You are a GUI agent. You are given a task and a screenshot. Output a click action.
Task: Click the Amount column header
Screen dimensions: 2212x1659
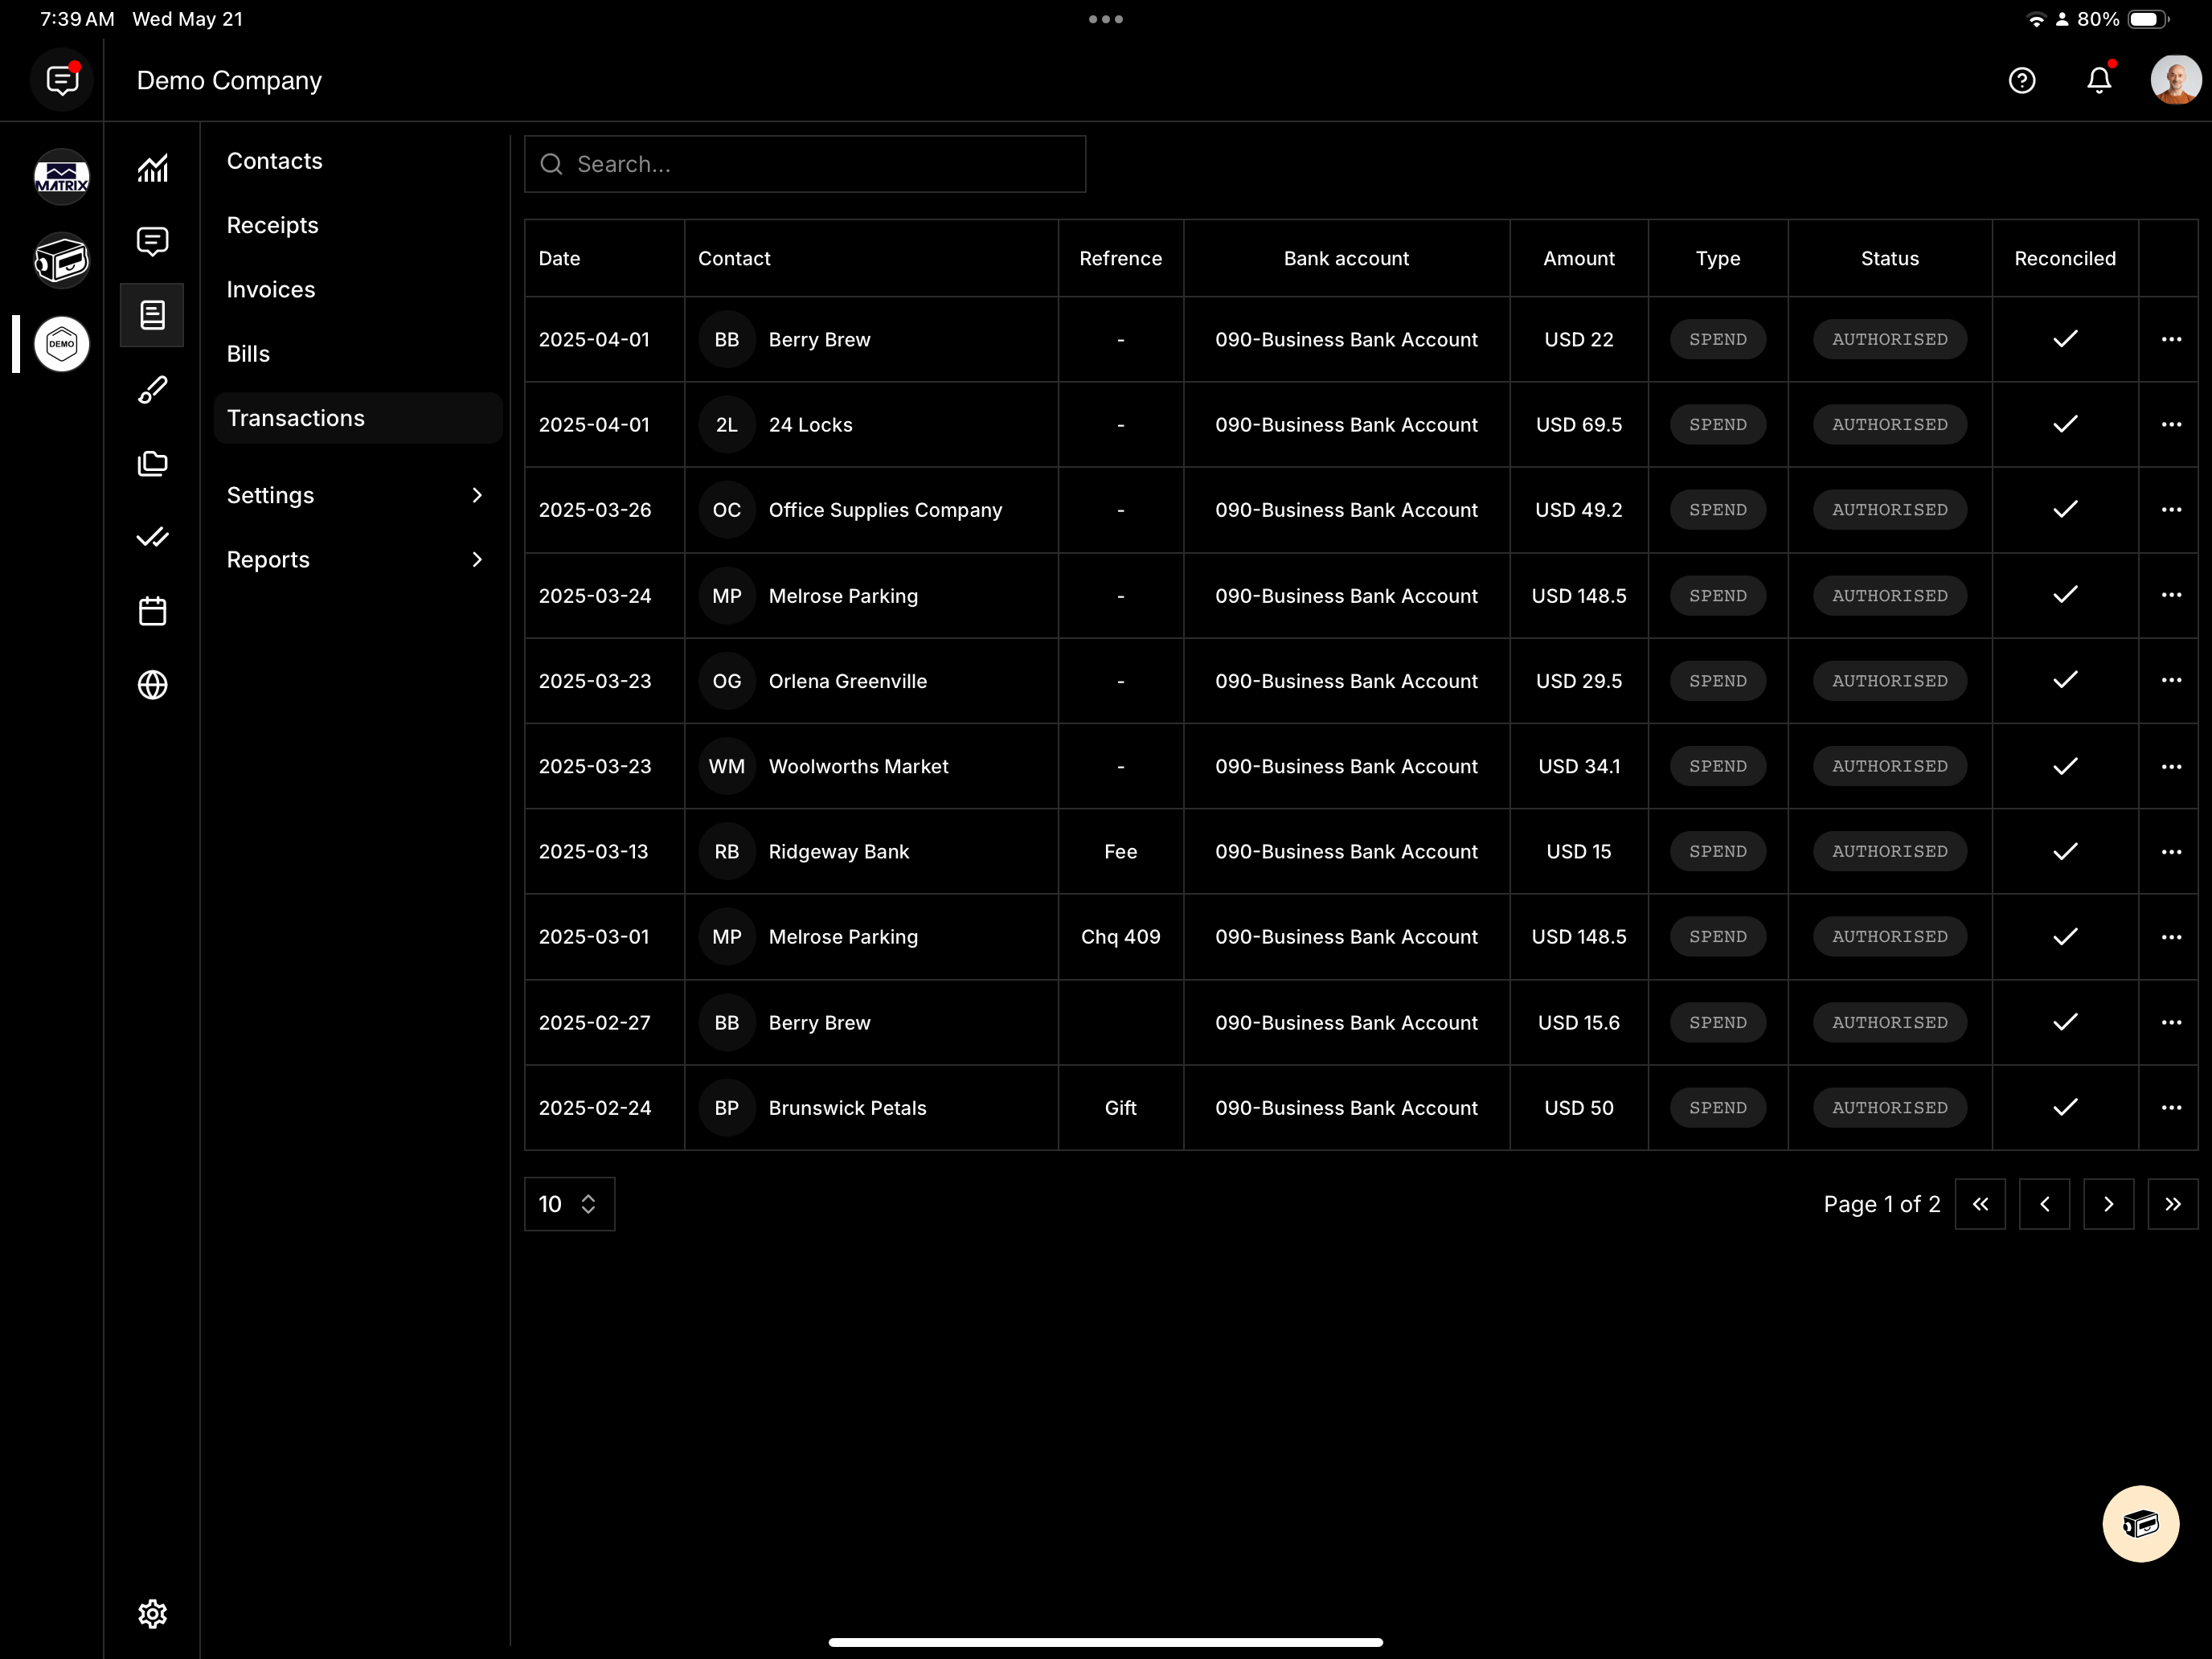coord(1578,258)
